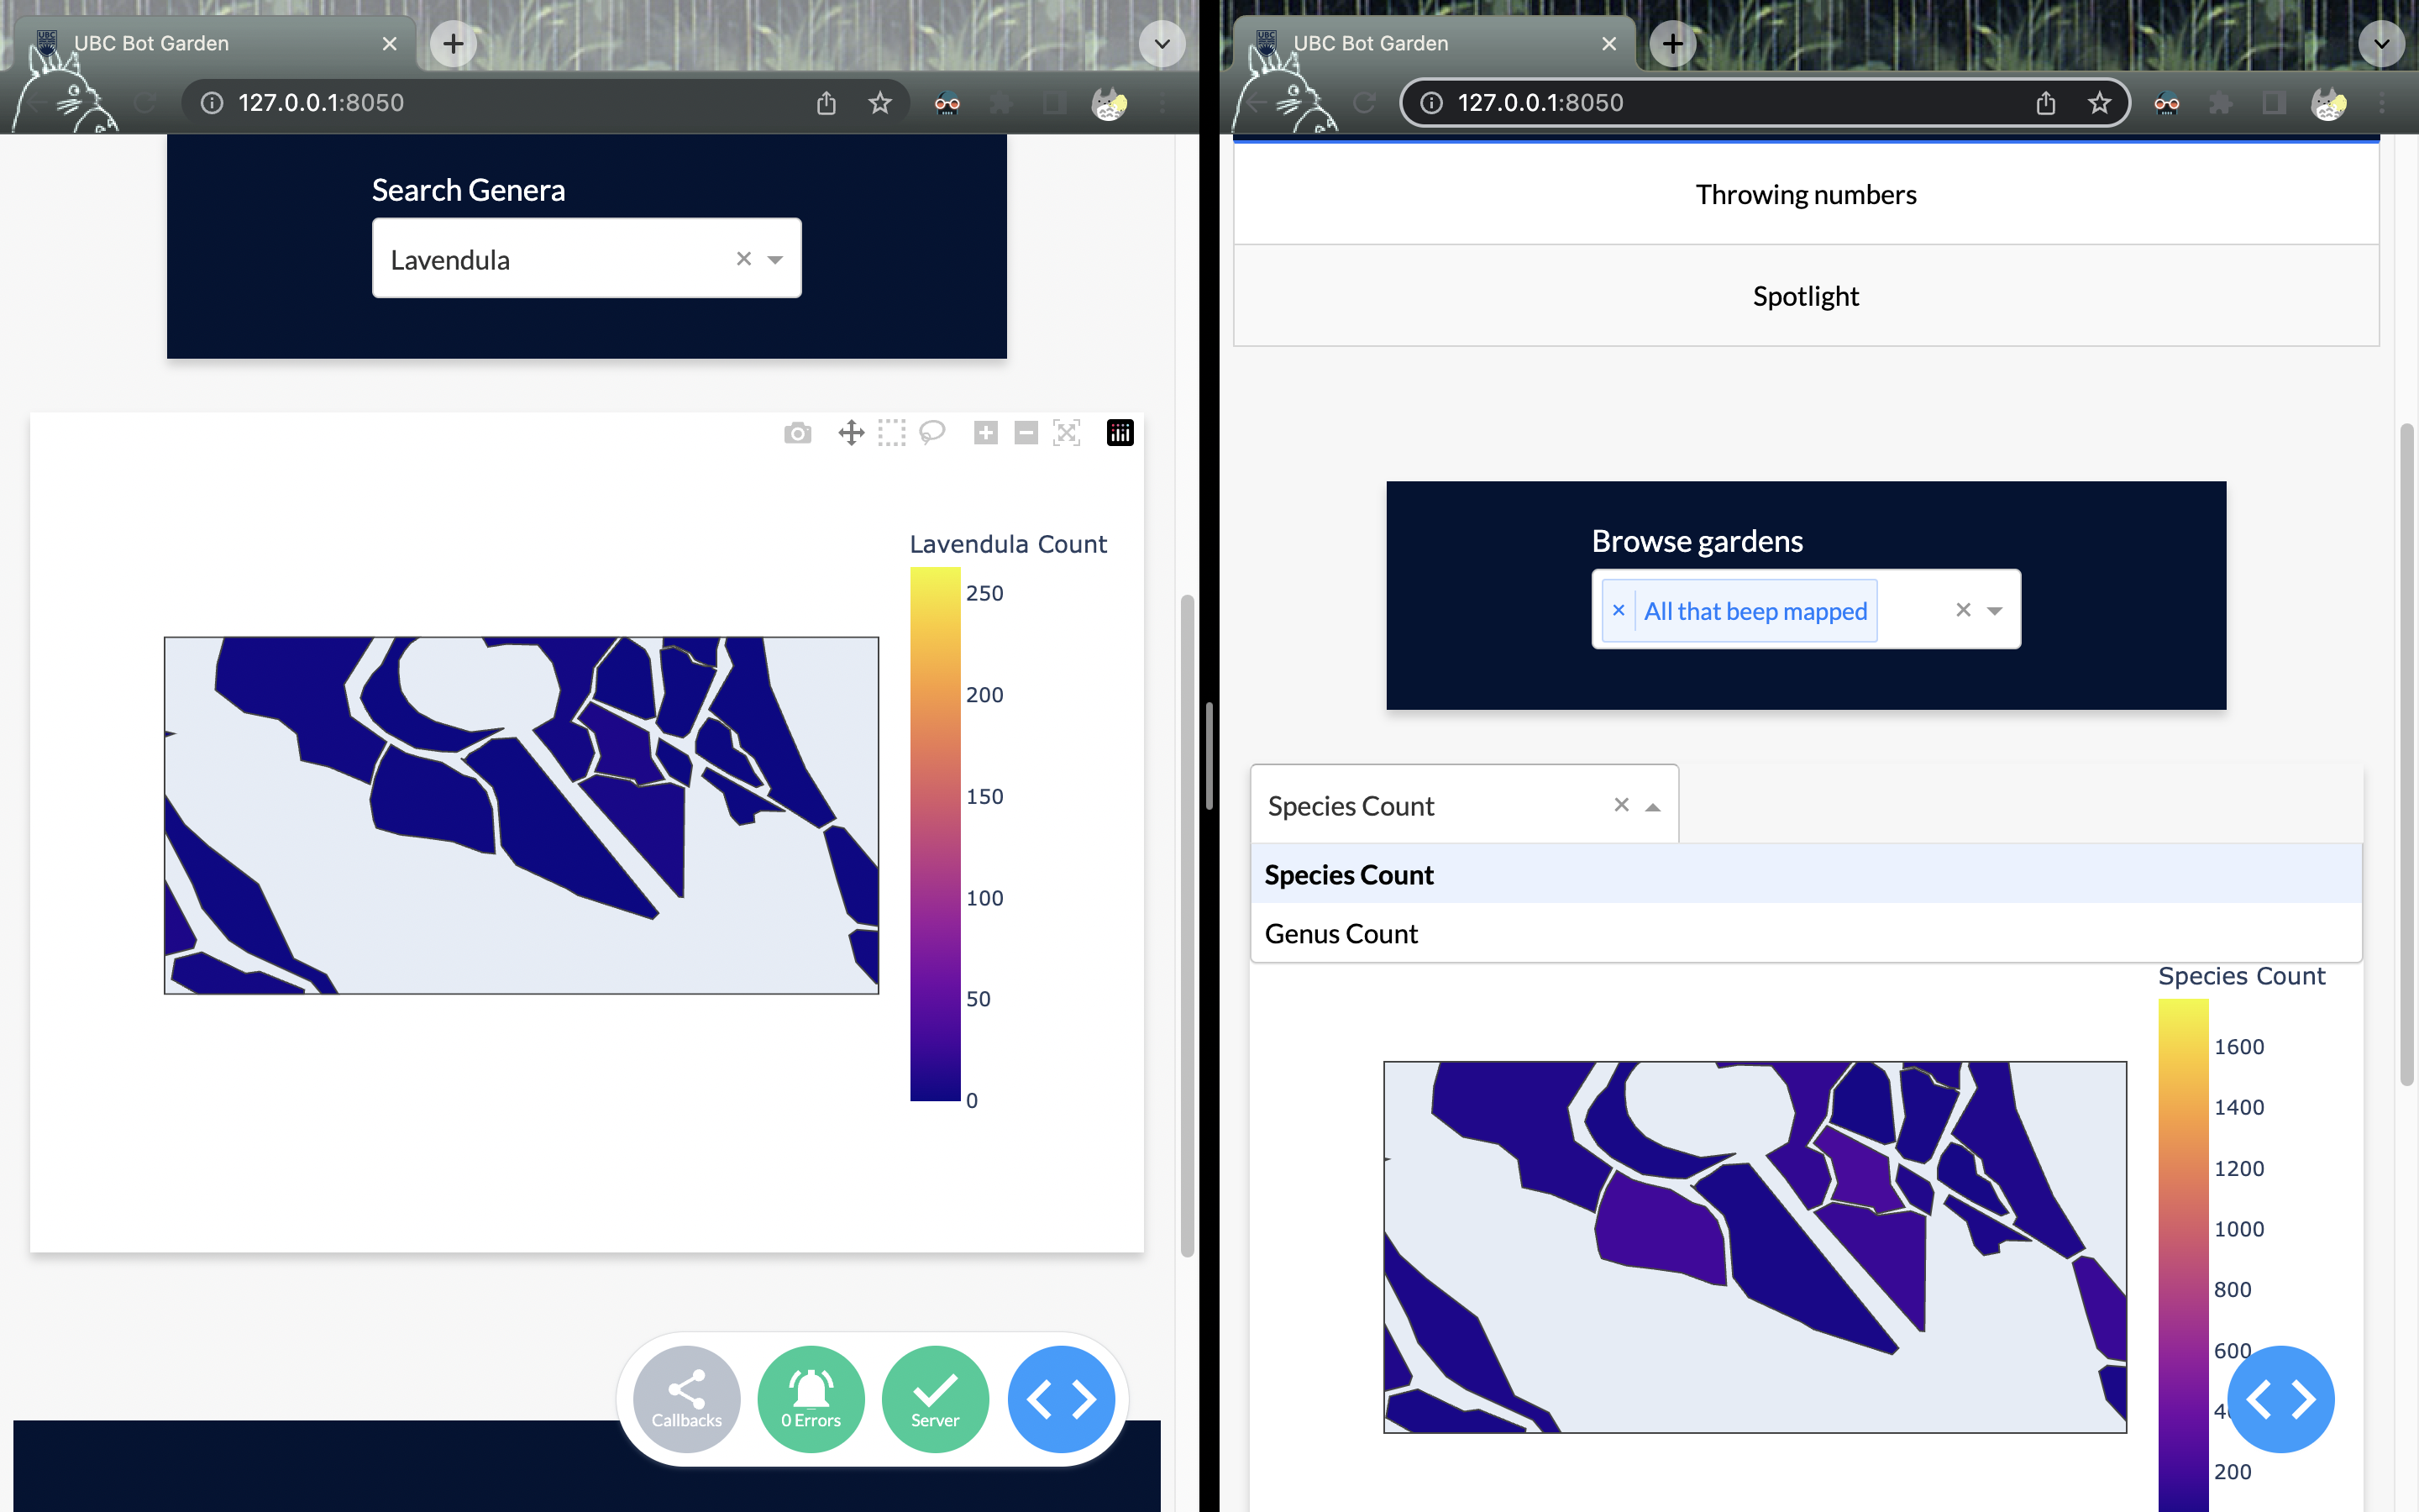Image resolution: width=2419 pixels, height=1512 pixels.
Task: Click the plot Zoom in button
Action: click(985, 433)
